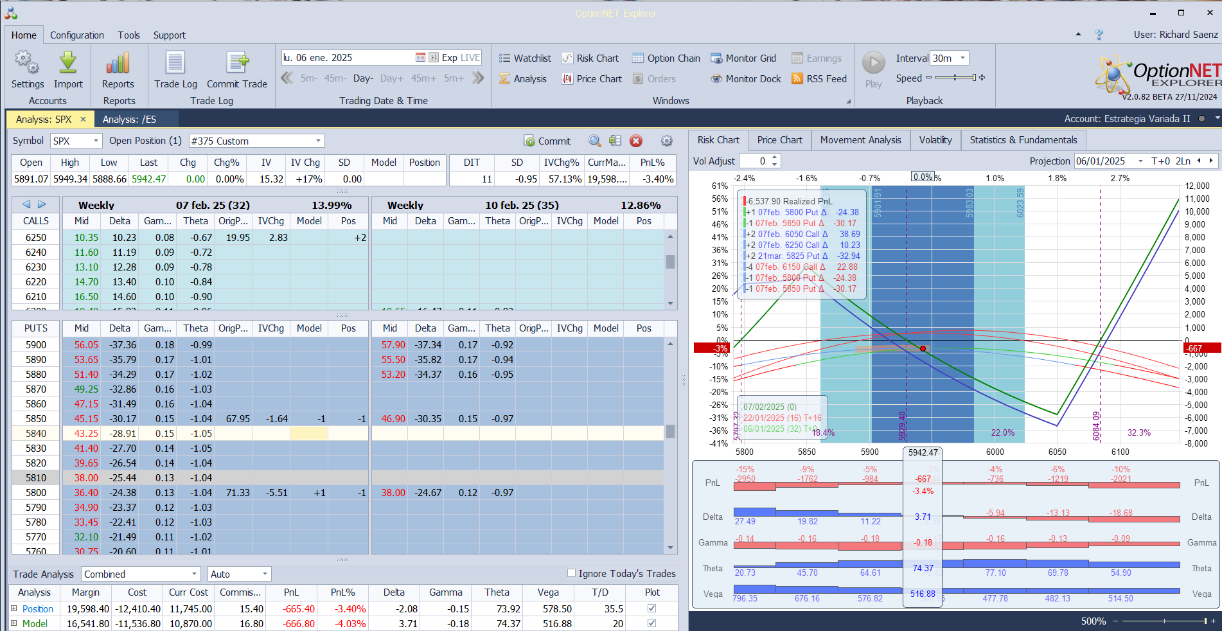Open the Movement Analysis tab
The width and height of the screenshot is (1222, 631).
point(860,140)
